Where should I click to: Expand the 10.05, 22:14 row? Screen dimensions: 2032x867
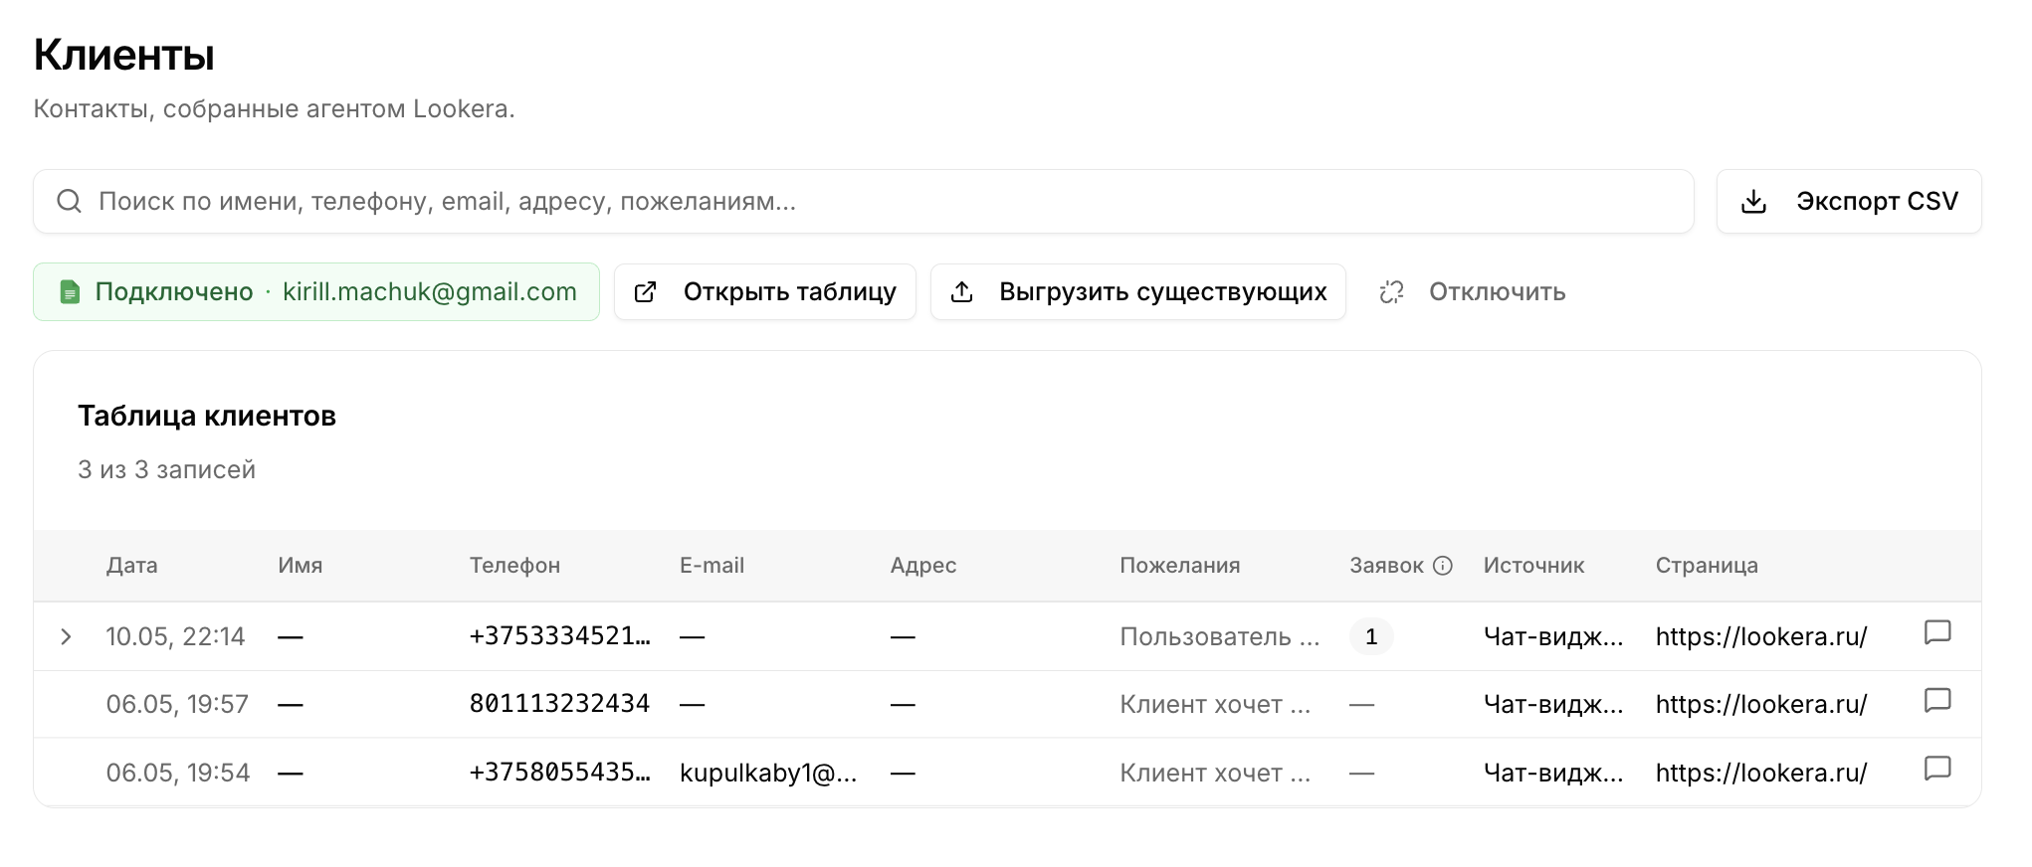(x=66, y=636)
